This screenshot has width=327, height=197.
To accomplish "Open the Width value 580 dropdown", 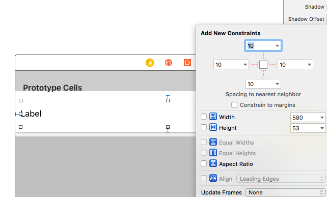I will (x=322, y=118).
